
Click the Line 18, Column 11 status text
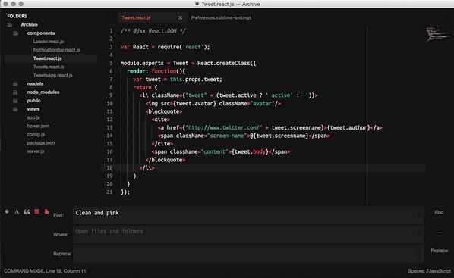click(x=66, y=271)
